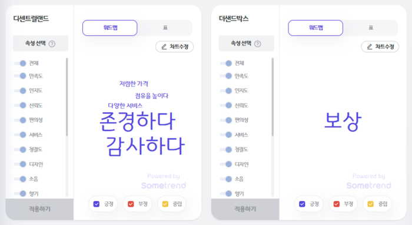Uncheck 부정 checkbox in 더샌드박스 word map

point(336,204)
